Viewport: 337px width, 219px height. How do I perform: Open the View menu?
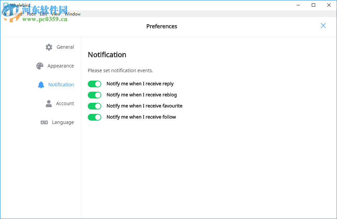(56, 14)
